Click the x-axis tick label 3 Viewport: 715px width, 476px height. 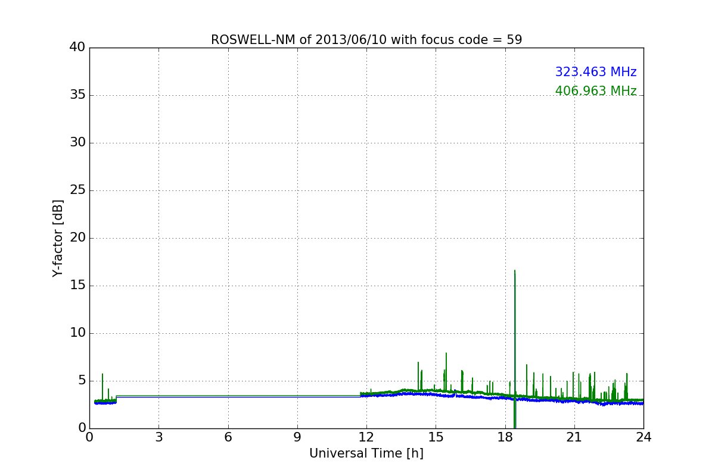click(x=158, y=437)
